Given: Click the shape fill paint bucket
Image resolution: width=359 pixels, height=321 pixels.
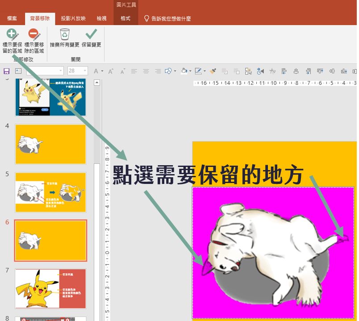Looking at the screenshot, I should (x=184, y=71).
